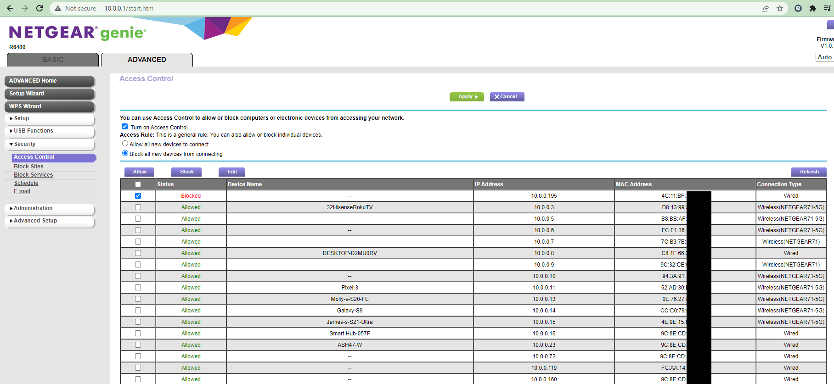Go back using browser back arrow
The image size is (834, 384).
click(x=10, y=8)
